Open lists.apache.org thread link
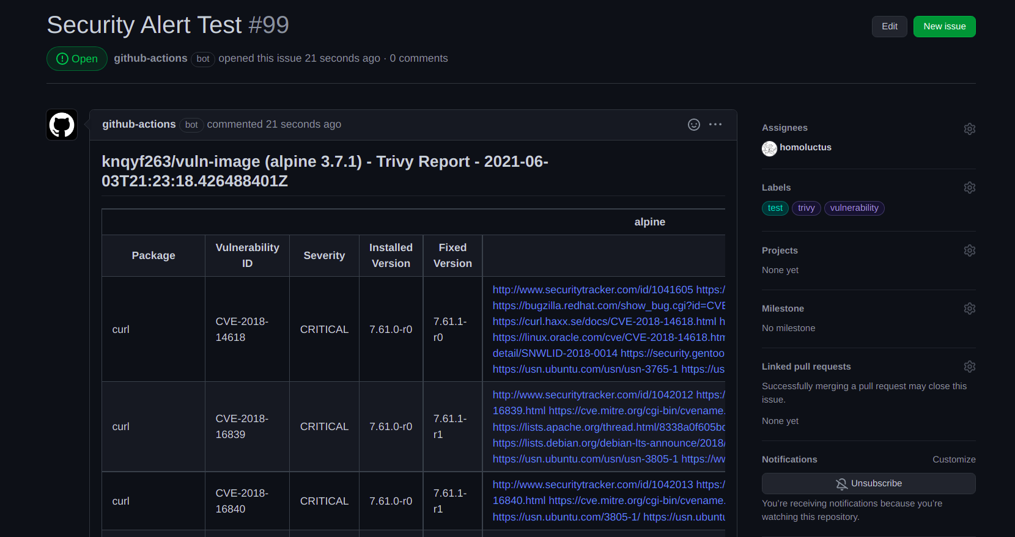The image size is (1015, 537). [609, 427]
